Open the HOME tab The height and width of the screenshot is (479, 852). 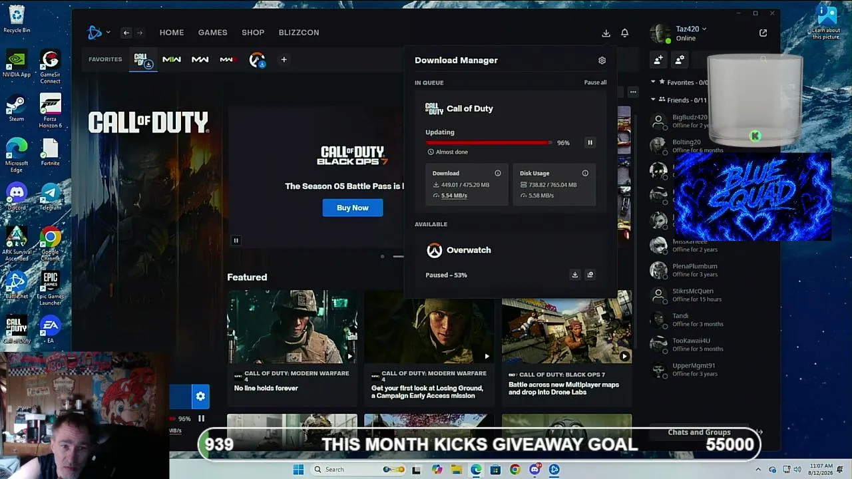tap(172, 33)
